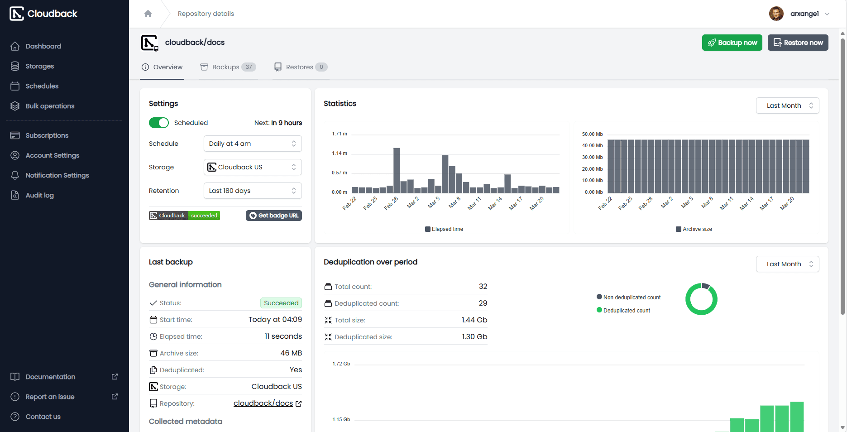Open the Dashboard page
The width and height of the screenshot is (847, 432).
pos(43,46)
